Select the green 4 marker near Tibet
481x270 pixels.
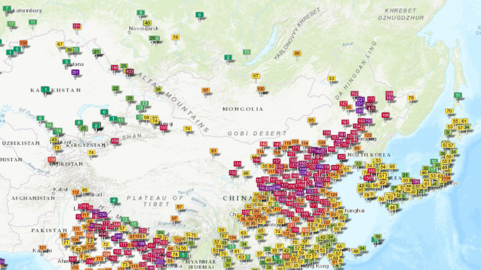(113, 200)
